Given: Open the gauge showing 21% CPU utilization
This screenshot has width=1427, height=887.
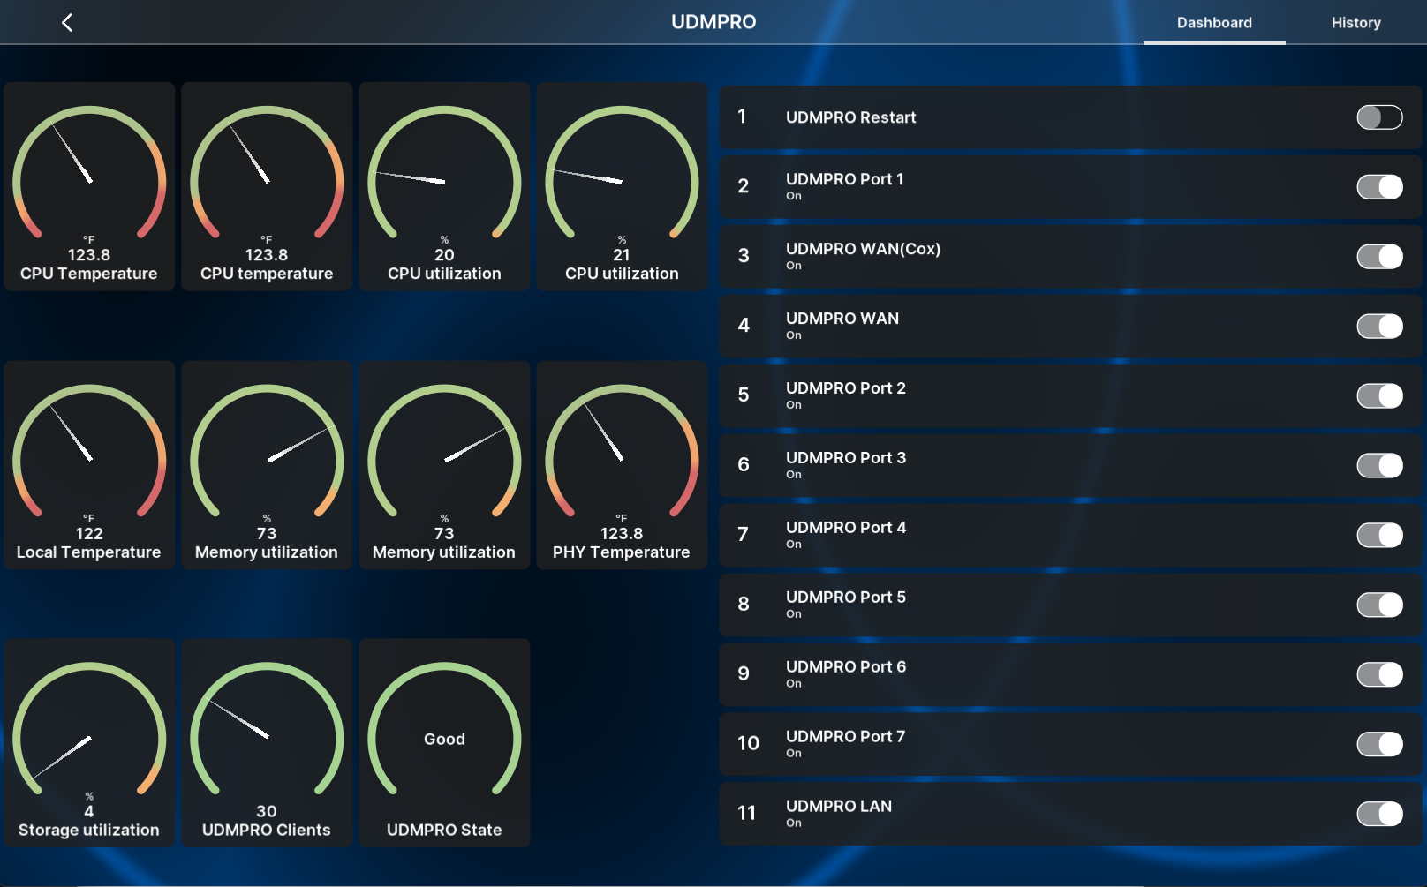Looking at the screenshot, I should pyautogui.click(x=622, y=186).
